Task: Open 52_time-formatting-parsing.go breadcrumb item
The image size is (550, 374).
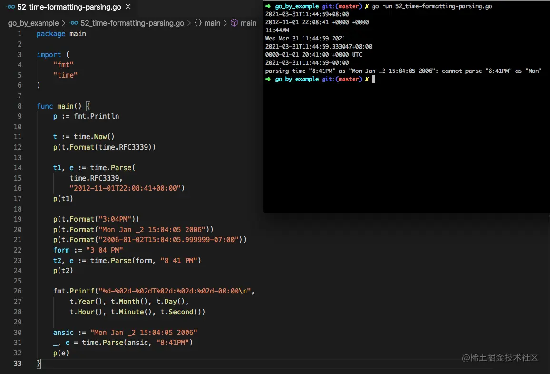Action: coord(132,23)
